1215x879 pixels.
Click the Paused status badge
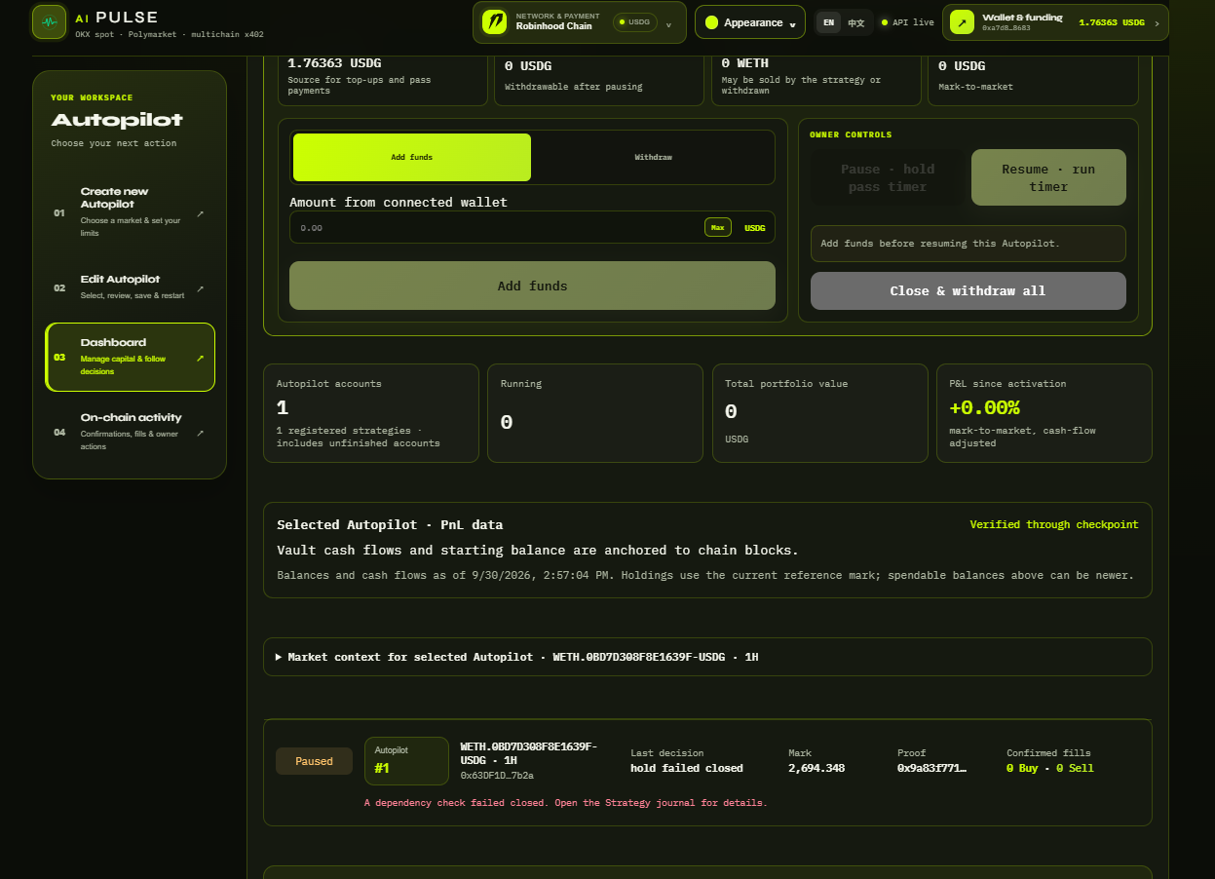(314, 761)
